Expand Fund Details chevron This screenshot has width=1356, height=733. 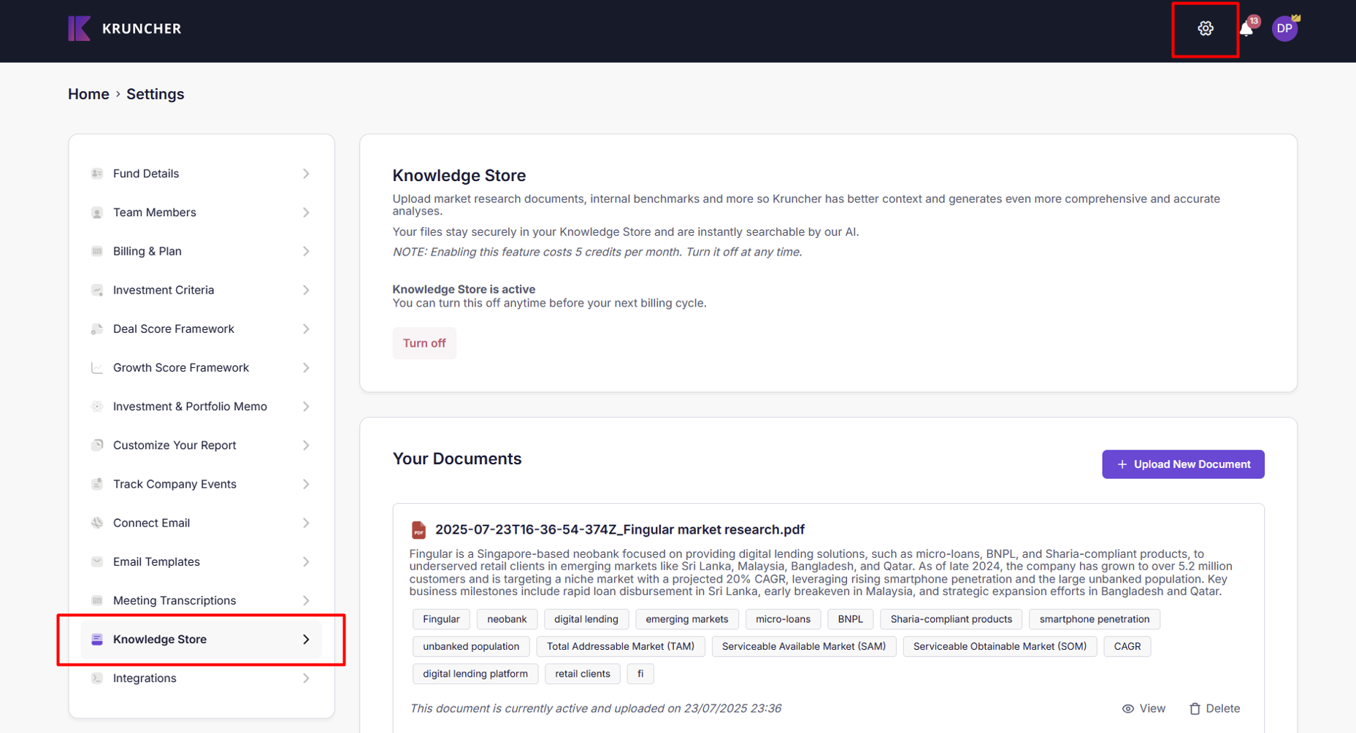(306, 174)
